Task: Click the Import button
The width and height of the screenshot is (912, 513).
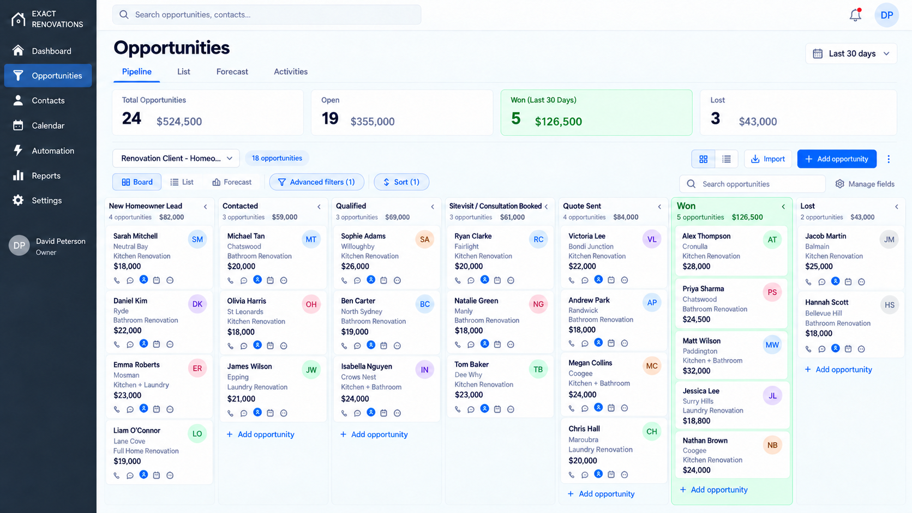Action: tap(767, 159)
